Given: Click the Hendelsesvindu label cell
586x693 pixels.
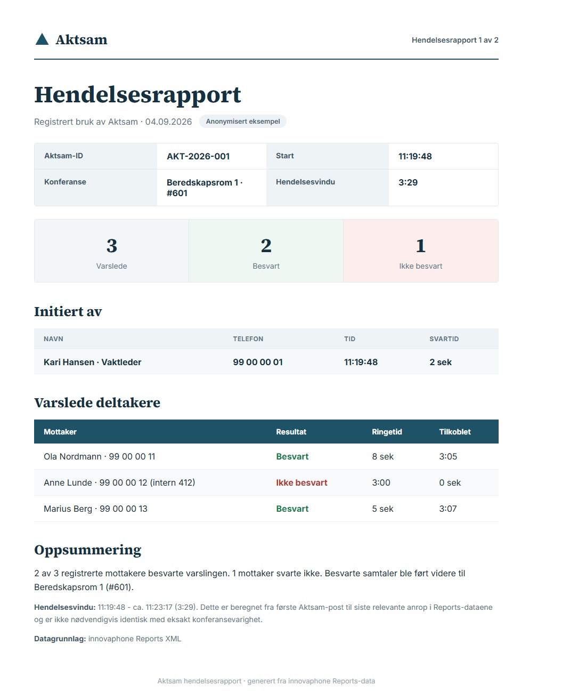Looking at the screenshot, I should pos(328,188).
